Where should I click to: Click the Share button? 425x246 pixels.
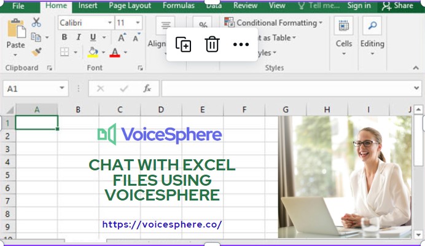pyautogui.click(x=397, y=6)
